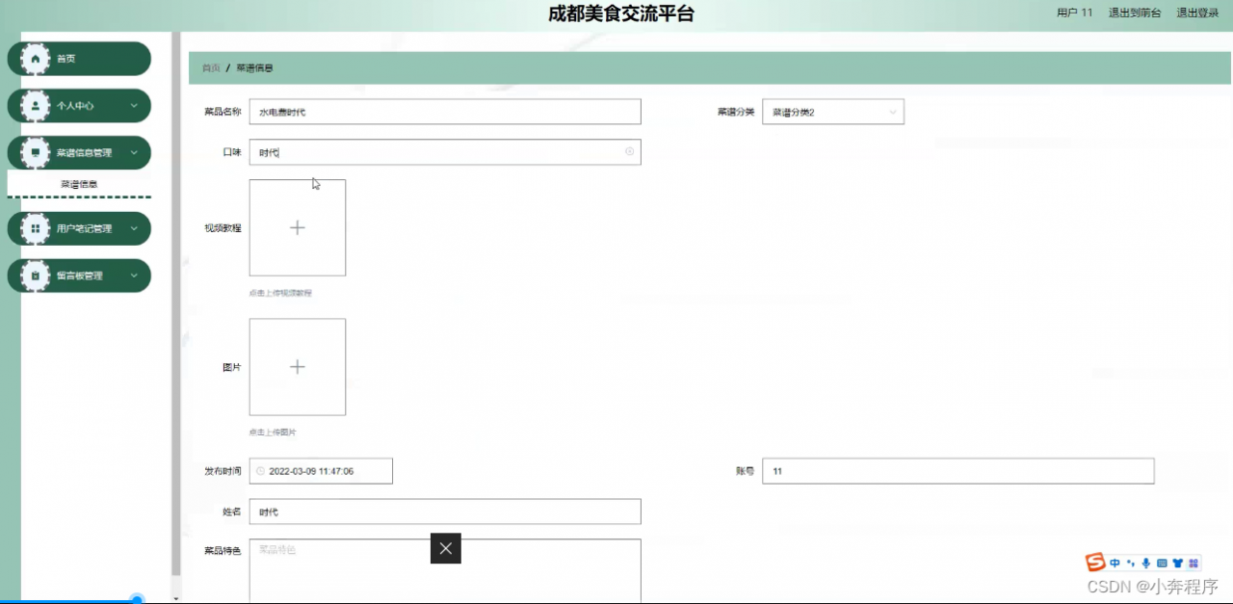Collapse the 个人中心 section chevron
1233x604 pixels.
click(136, 106)
